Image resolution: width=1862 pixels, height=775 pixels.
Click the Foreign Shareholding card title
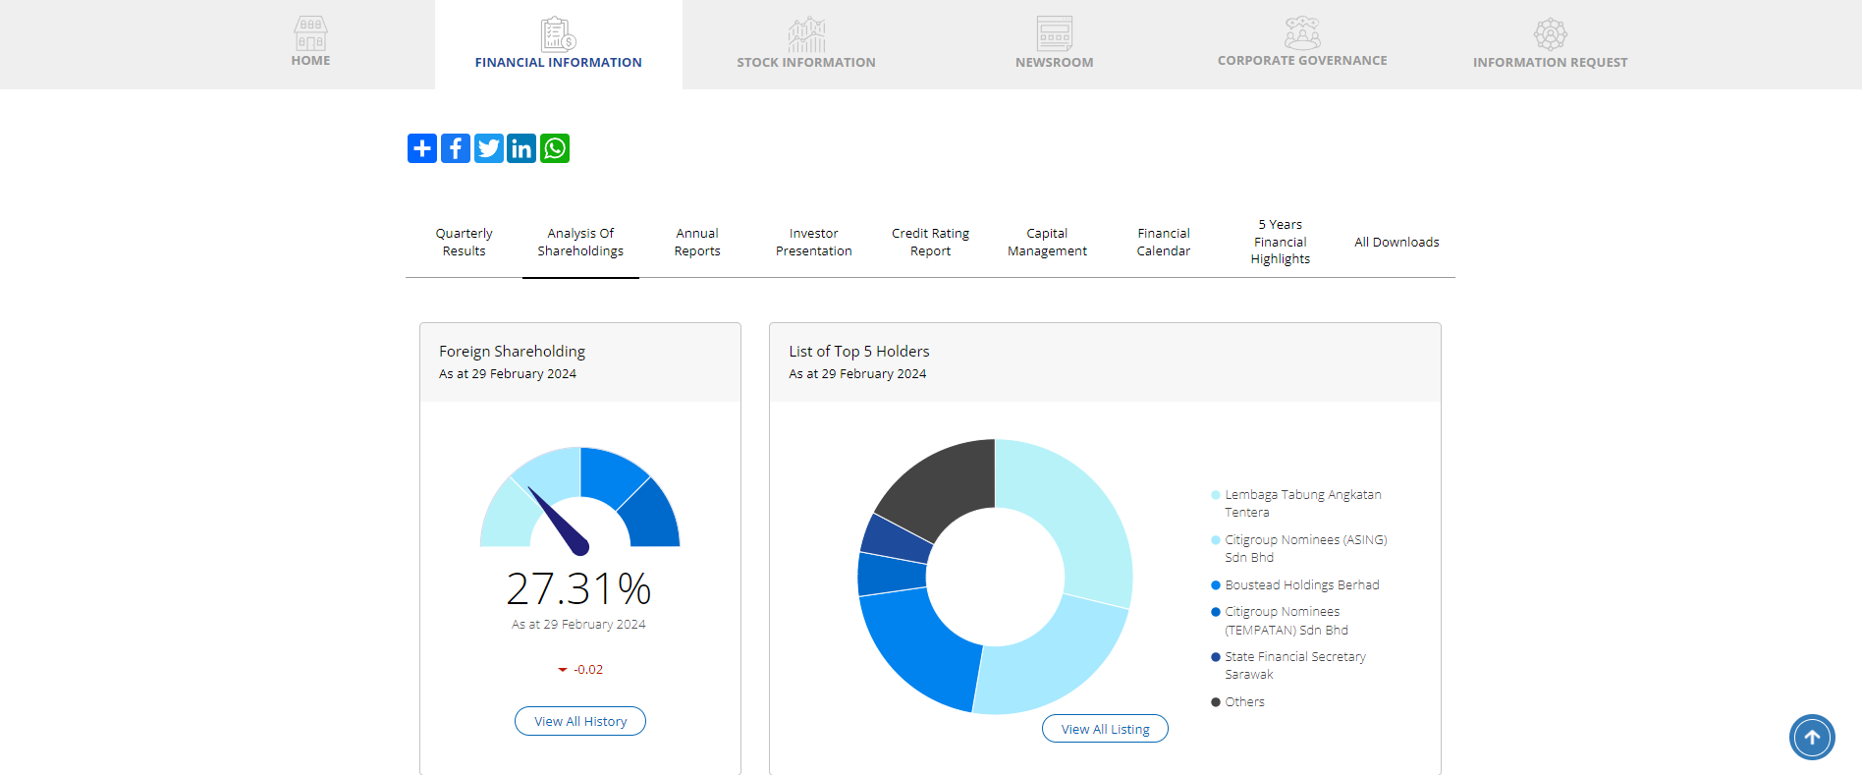point(512,352)
